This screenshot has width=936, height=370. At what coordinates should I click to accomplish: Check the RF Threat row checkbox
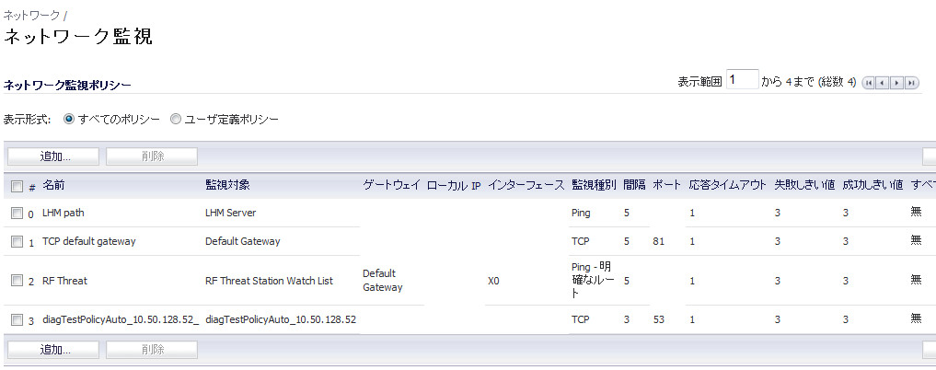pos(17,281)
